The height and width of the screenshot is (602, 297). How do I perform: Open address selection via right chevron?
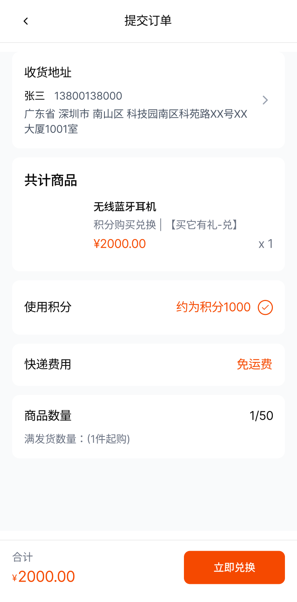(265, 100)
